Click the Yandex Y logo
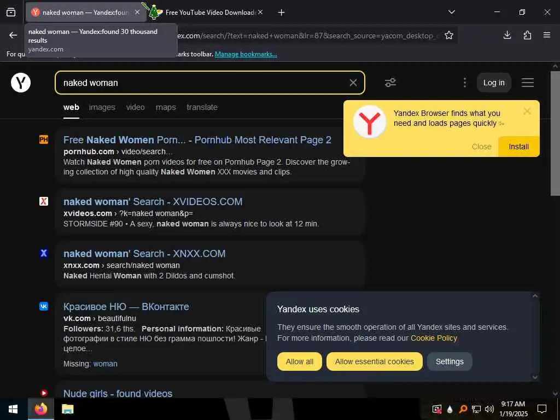 point(21,83)
